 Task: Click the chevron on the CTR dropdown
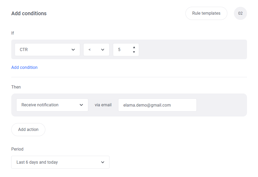click(x=73, y=50)
